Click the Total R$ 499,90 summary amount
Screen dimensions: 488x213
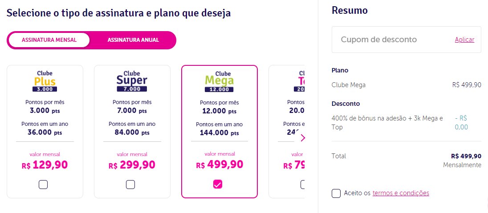(x=466, y=156)
